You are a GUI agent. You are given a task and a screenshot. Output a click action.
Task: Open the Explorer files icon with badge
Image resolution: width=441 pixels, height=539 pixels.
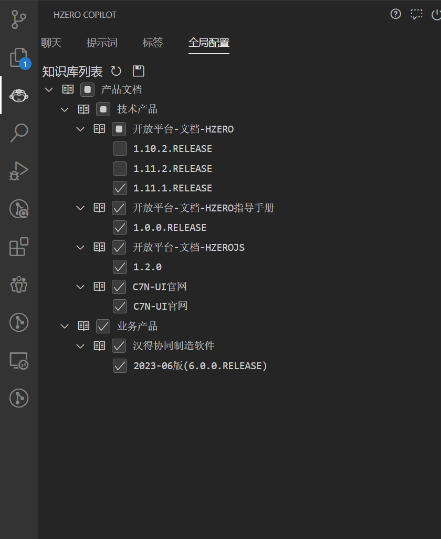click(x=19, y=57)
